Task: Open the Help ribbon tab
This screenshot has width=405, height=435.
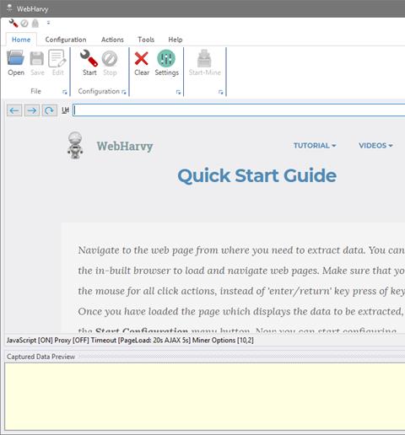Action: tap(175, 40)
